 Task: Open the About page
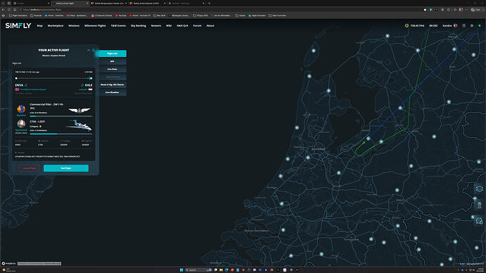pyautogui.click(x=210, y=26)
